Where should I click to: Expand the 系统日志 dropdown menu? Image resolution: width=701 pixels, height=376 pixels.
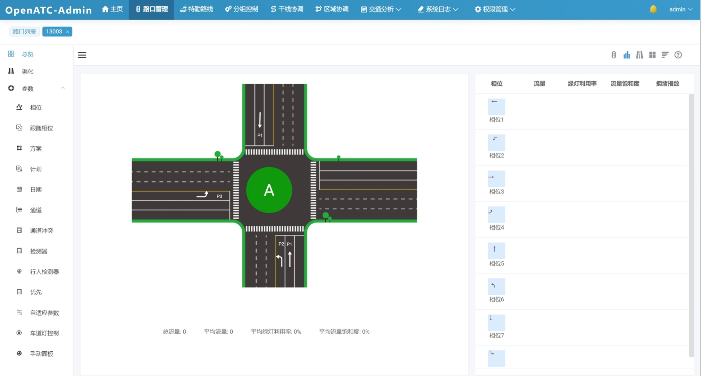pyautogui.click(x=438, y=9)
